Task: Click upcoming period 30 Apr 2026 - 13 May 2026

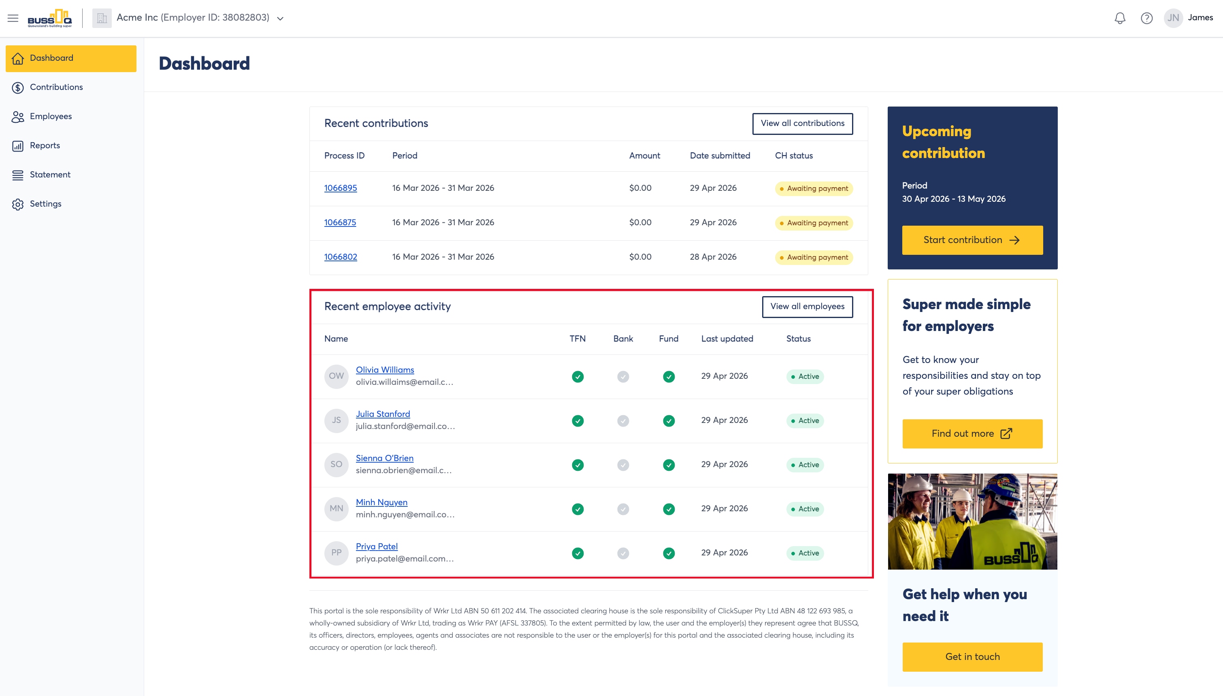Action: pyautogui.click(x=954, y=199)
